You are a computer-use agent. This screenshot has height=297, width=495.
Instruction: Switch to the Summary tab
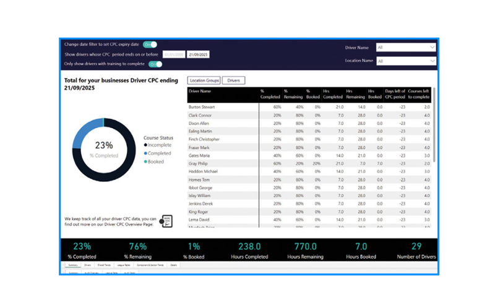pyautogui.click(x=73, y=265)
